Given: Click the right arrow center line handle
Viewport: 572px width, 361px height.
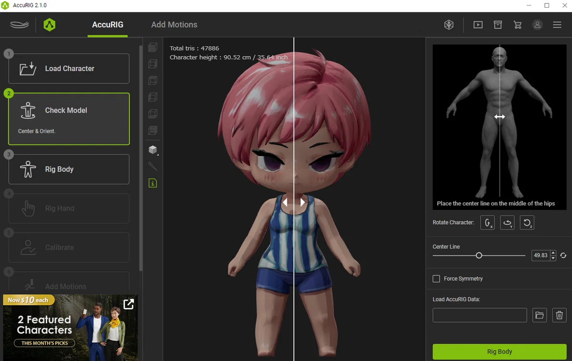Looking at the screenshot, I should pyautogui.click(x=303, y=202).
